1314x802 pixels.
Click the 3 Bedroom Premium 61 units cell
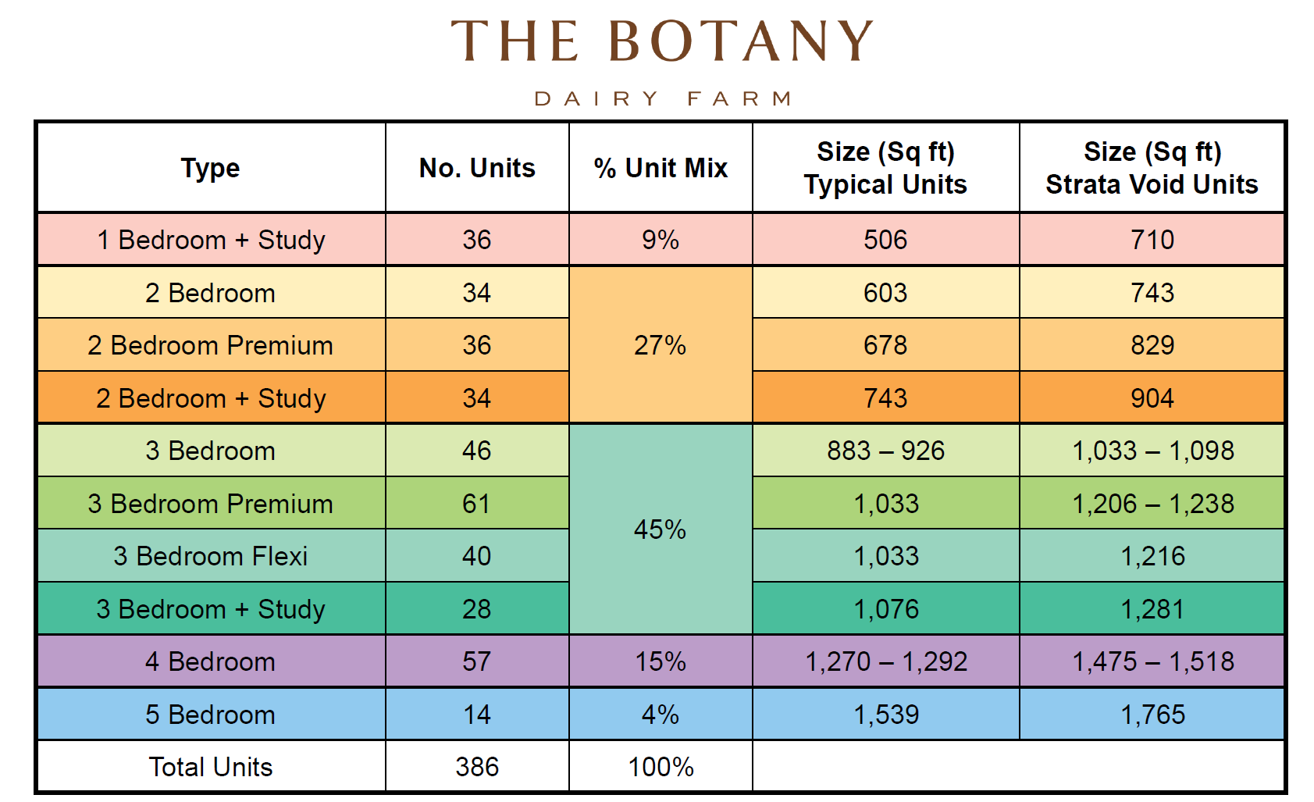(477, 504)
